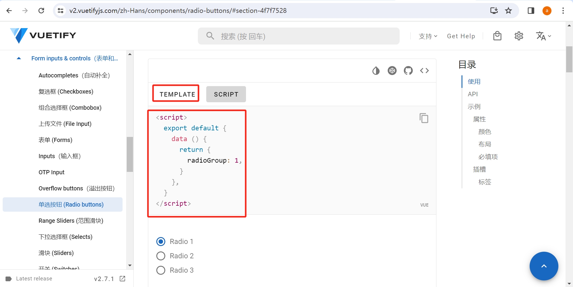The height and width of the screenshot is (287, 573).
Task: View example source on GitHub
Action: (408, 71)
